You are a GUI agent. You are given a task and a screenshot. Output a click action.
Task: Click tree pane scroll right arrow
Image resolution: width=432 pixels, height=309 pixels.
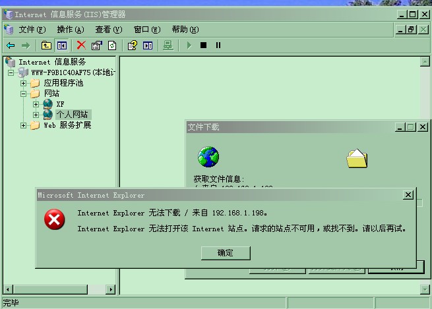click(111, 289)
